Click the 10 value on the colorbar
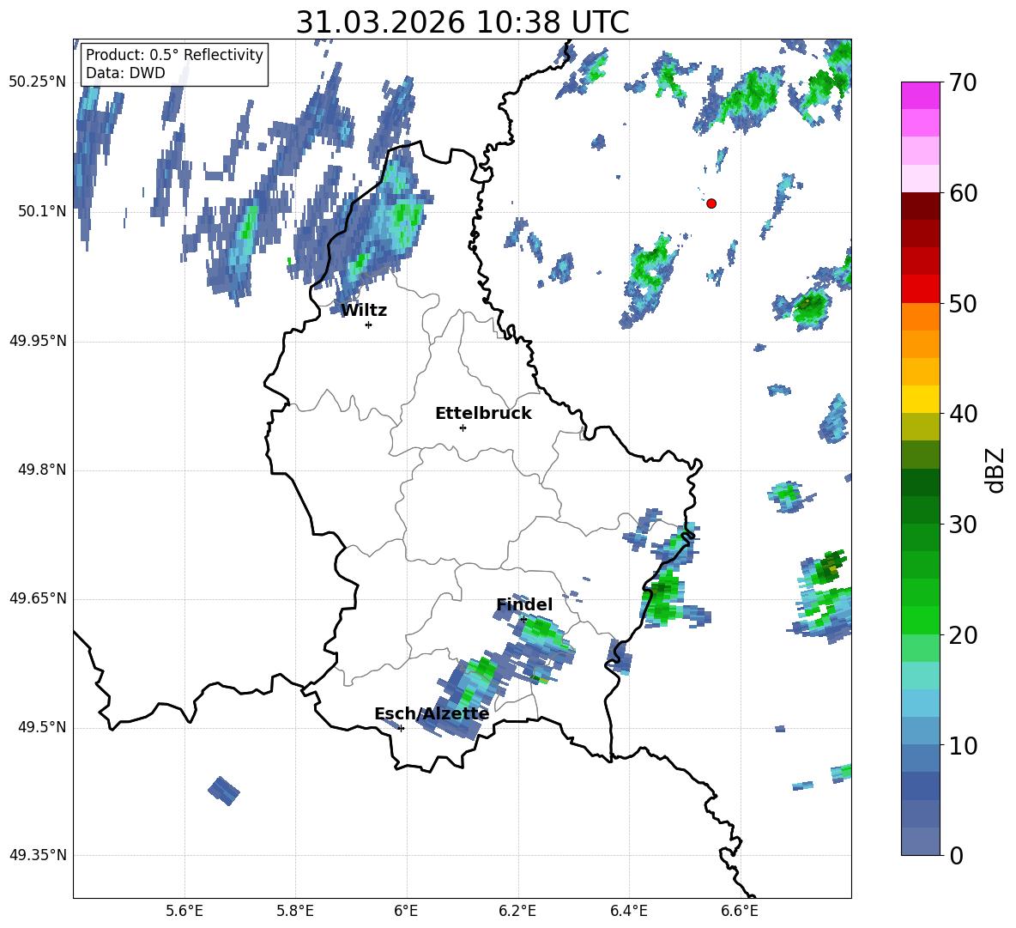1016x928 pixels. click(962, 746)
